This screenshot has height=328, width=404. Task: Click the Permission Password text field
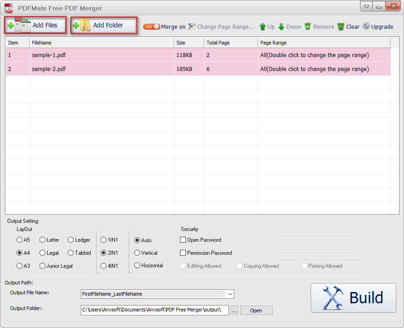click(x=317, y=254)
